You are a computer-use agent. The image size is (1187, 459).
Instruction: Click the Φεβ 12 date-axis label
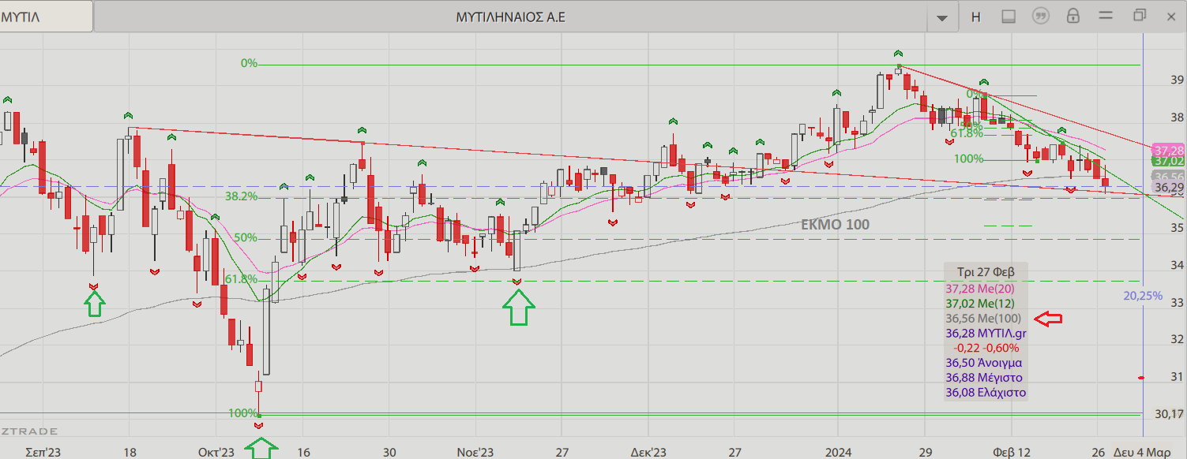(x=1011, y=452)
